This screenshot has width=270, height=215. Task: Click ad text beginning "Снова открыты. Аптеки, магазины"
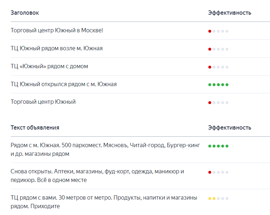point(97,176)
